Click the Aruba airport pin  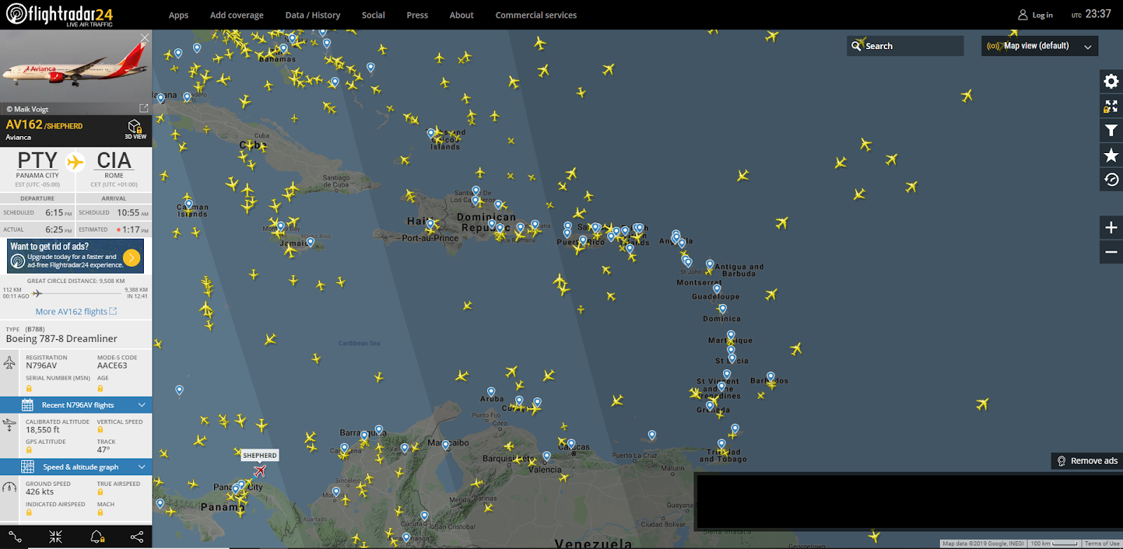click(491, 392)
